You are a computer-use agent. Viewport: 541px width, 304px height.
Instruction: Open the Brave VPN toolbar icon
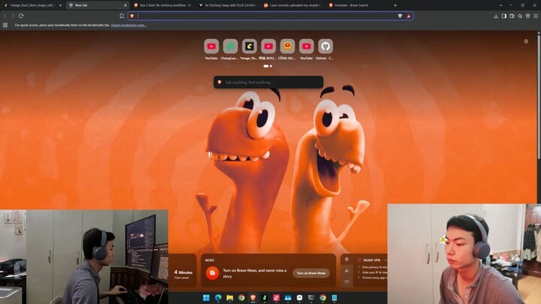click(528, 16)
